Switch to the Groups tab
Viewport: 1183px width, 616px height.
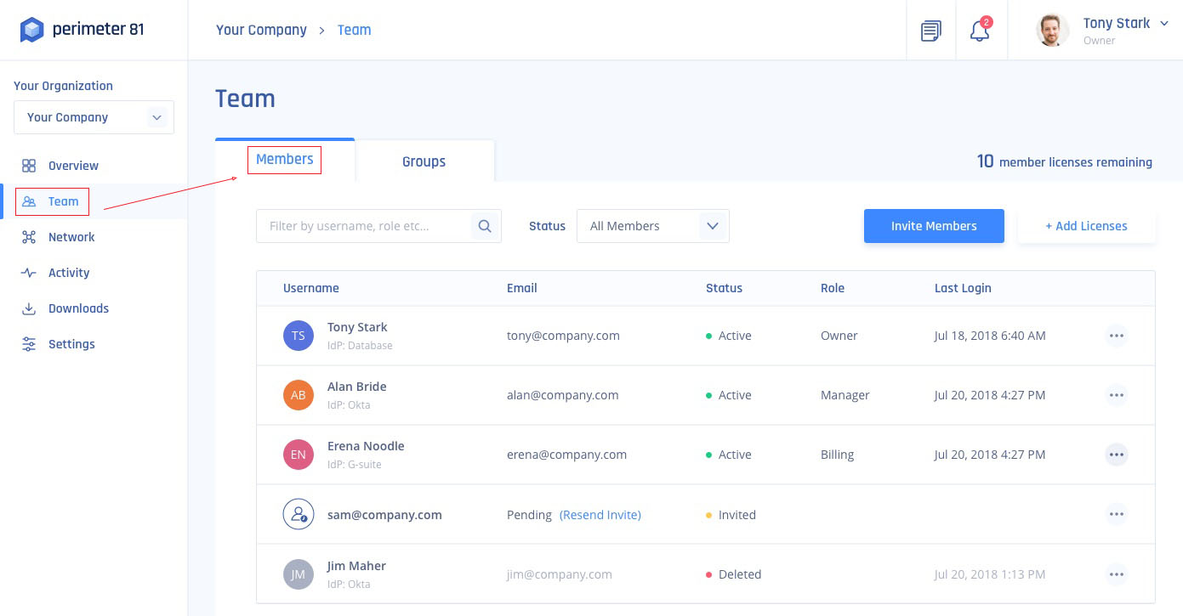[424, 161]
